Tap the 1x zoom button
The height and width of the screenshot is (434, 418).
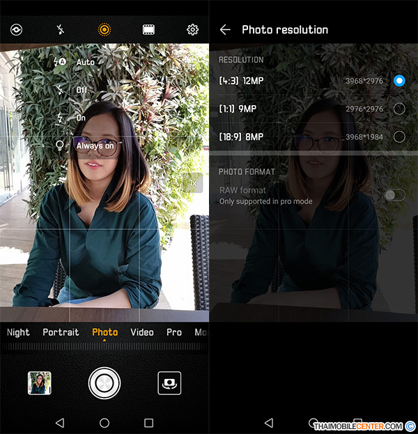click(193, 183)
